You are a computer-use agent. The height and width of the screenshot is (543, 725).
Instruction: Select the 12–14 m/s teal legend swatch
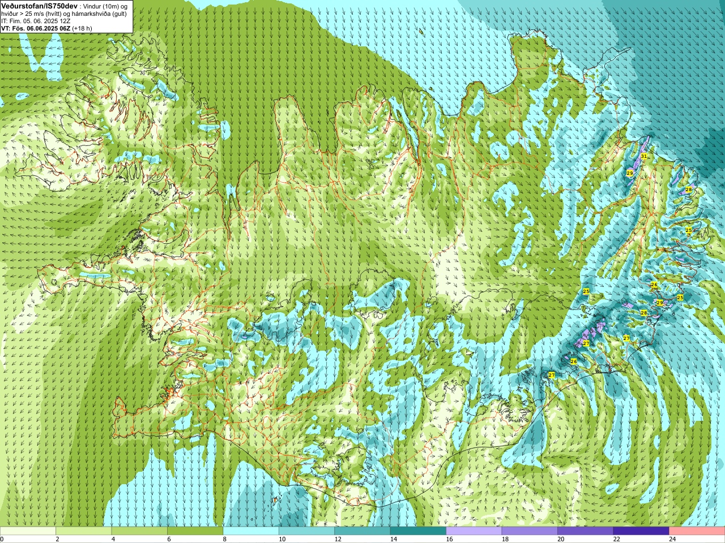tap(362, 531)
